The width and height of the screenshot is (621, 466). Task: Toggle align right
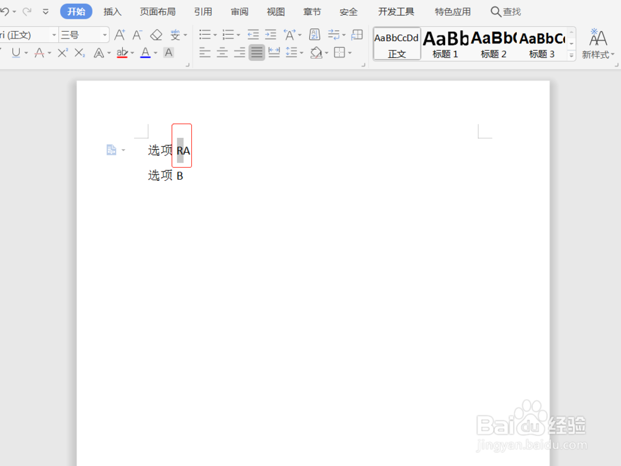tap(240, 52)
